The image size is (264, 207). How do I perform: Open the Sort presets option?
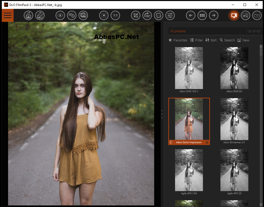[x=211, y=40]
